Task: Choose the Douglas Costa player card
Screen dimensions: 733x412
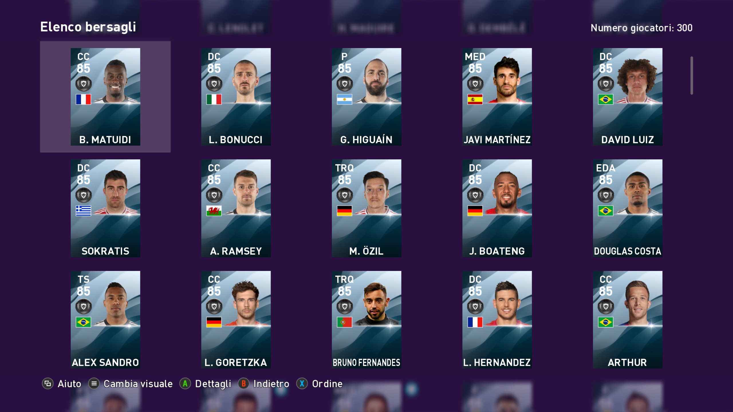Action: [x=628, y=208]
